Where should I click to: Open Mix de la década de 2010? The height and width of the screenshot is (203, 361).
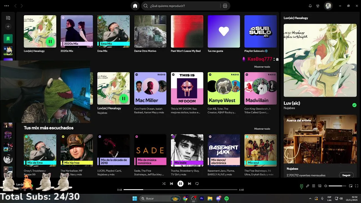click(x=113, y=155)
